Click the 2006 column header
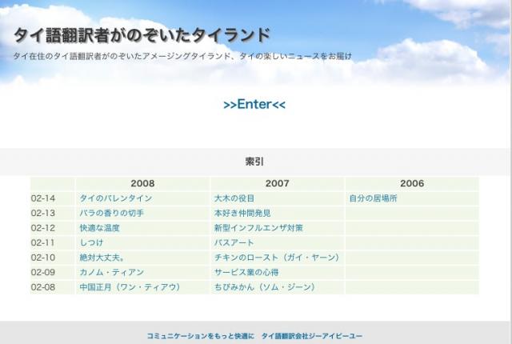Screen dimensions: 512x344 coord(412,183)
